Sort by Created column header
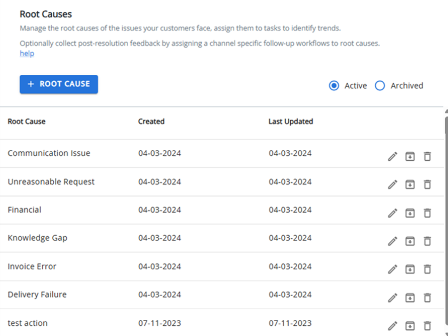This screenshot has height=336, width=448. 151,121
